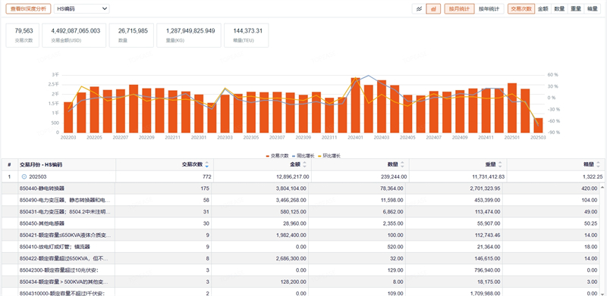The image size is (607, 296).
Task: Sort by 重量 column arrows
Action: point(500,164)
